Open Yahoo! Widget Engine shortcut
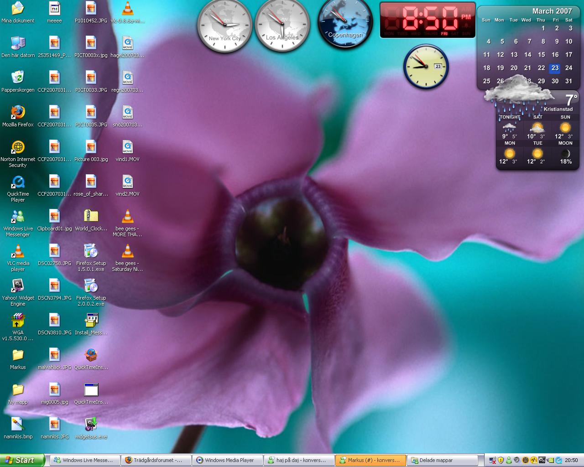The width and height of the screenshot is (584, 467). click(x=18, y=286)
